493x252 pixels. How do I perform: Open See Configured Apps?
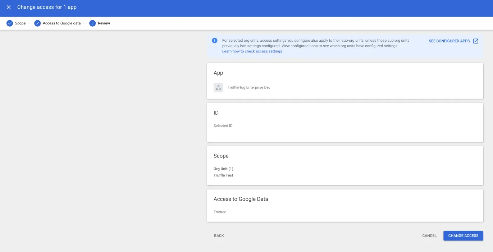click(x=449, y=41)
